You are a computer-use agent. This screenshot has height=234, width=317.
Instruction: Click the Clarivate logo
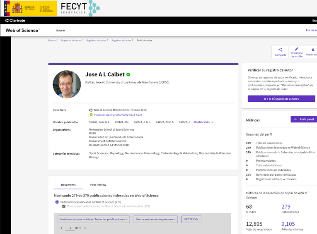[15, 20]
